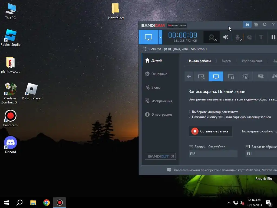This screenshot has width=277, height=208.
Task: Click the 1024x768 Монитор 1 capture info text
Action: click(177, 49)
